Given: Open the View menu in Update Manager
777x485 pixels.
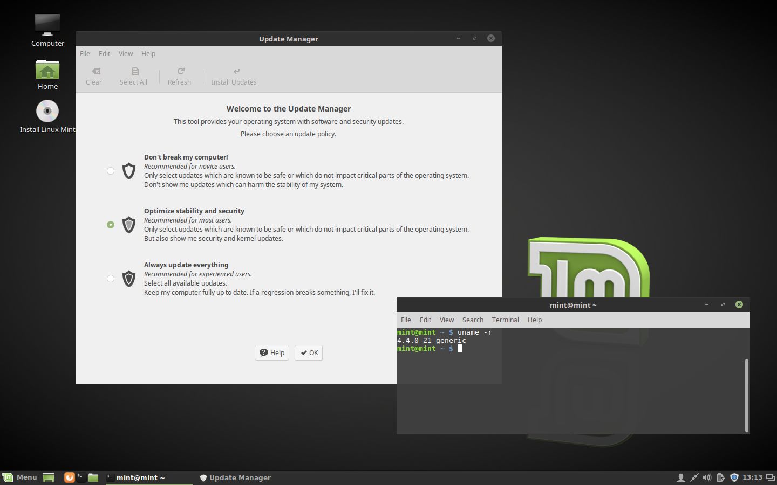Looking at the screenshot, I should [126, 53].
